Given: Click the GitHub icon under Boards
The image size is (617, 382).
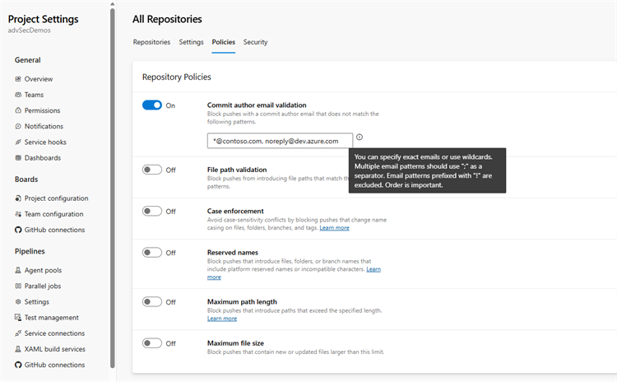Looking at the screenshot, I should pyautogui.click(x=18, y=230).
